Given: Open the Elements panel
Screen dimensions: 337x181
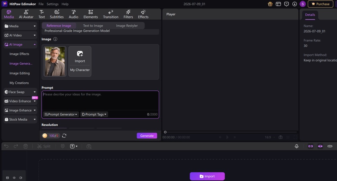Looking at the screenshot, I should [91, 14].
